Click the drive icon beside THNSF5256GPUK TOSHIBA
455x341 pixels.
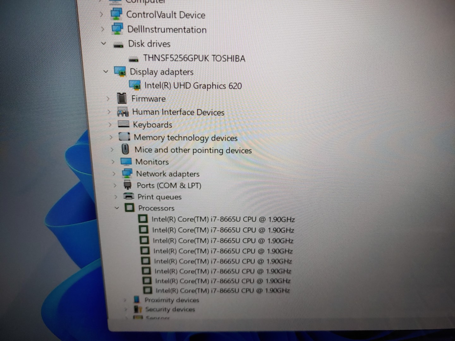point(134,59)
